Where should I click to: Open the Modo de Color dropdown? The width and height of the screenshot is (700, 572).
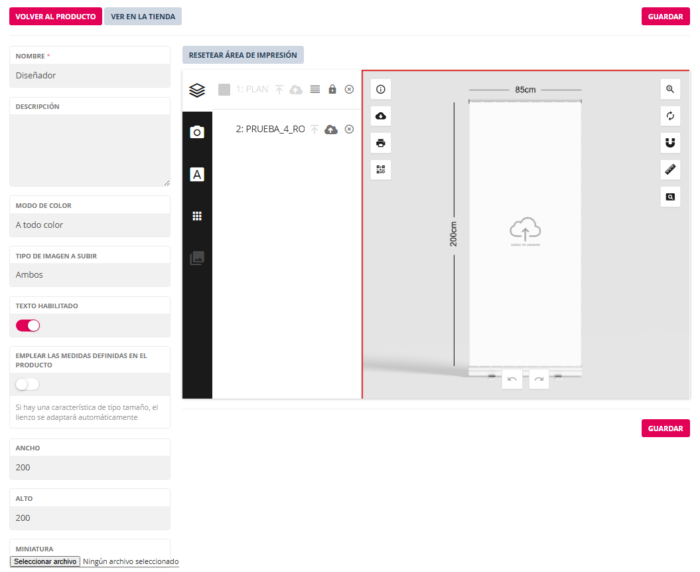pos(90,225)
